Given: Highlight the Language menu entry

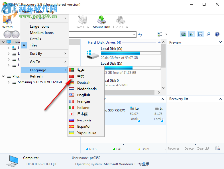Looking at the screenshot, I should click(x=44, y=70).
